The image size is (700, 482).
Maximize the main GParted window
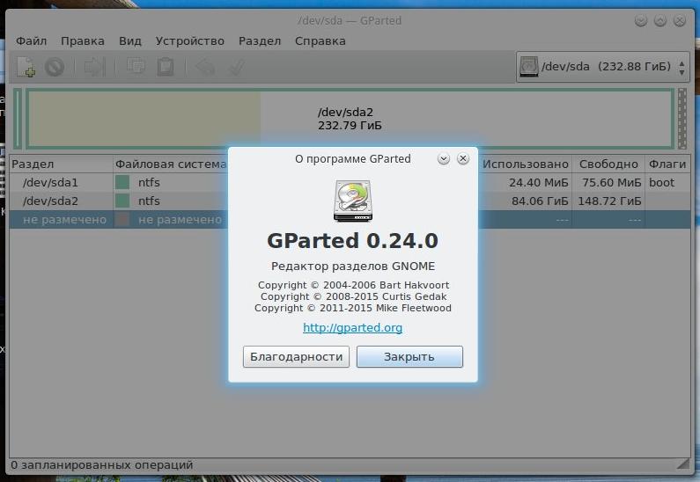point(660,20)
